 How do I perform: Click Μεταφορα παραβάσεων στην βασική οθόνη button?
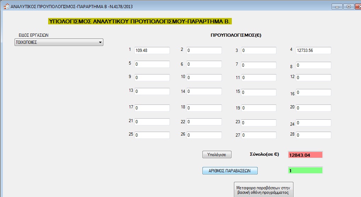pyautogui.click(x=264, y=190)
